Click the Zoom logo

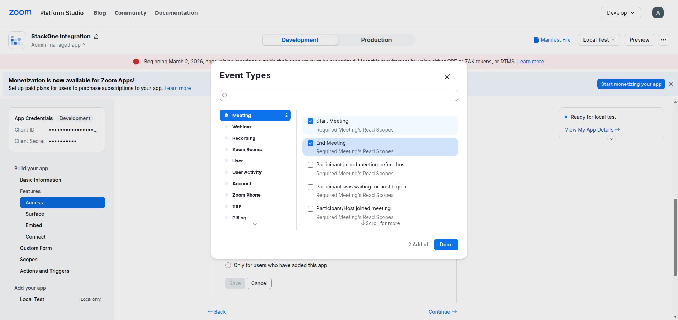click(x=20, y=12)
